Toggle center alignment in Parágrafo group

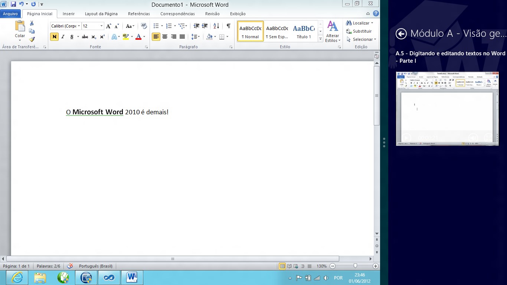(x=165, y=37)
